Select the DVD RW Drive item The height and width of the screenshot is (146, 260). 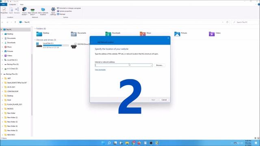(80, 45)
